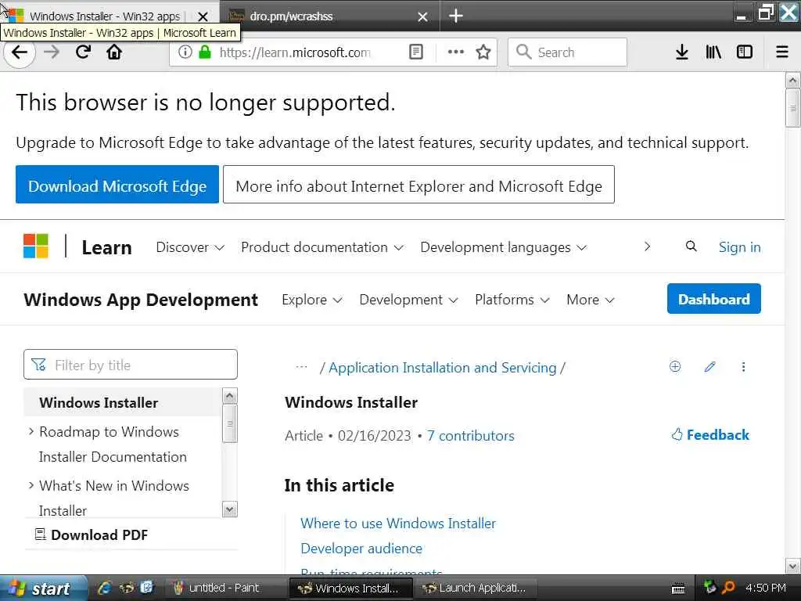Open More info about Internet Explorer
The image size is (801, 601).
(x=419, y=185)
